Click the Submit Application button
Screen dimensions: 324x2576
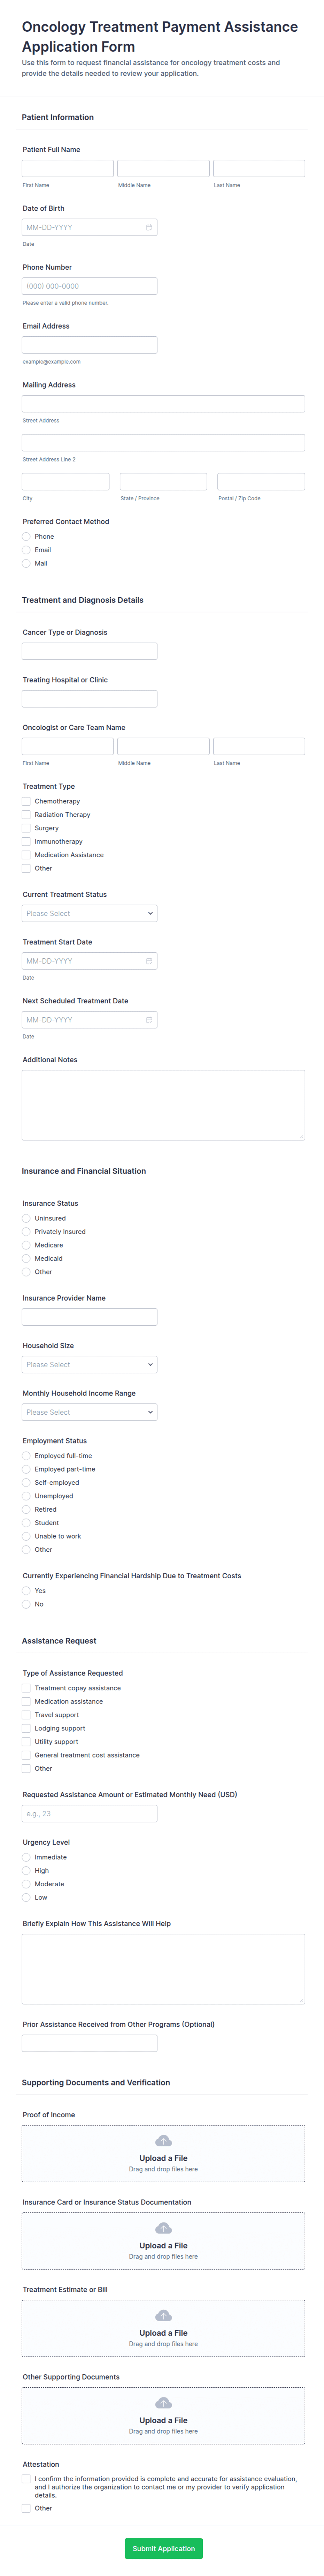coord(163,2548)
